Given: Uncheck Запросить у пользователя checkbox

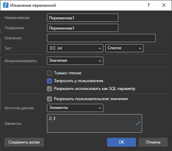Looking at the screenshot, I should click(50, 81).
